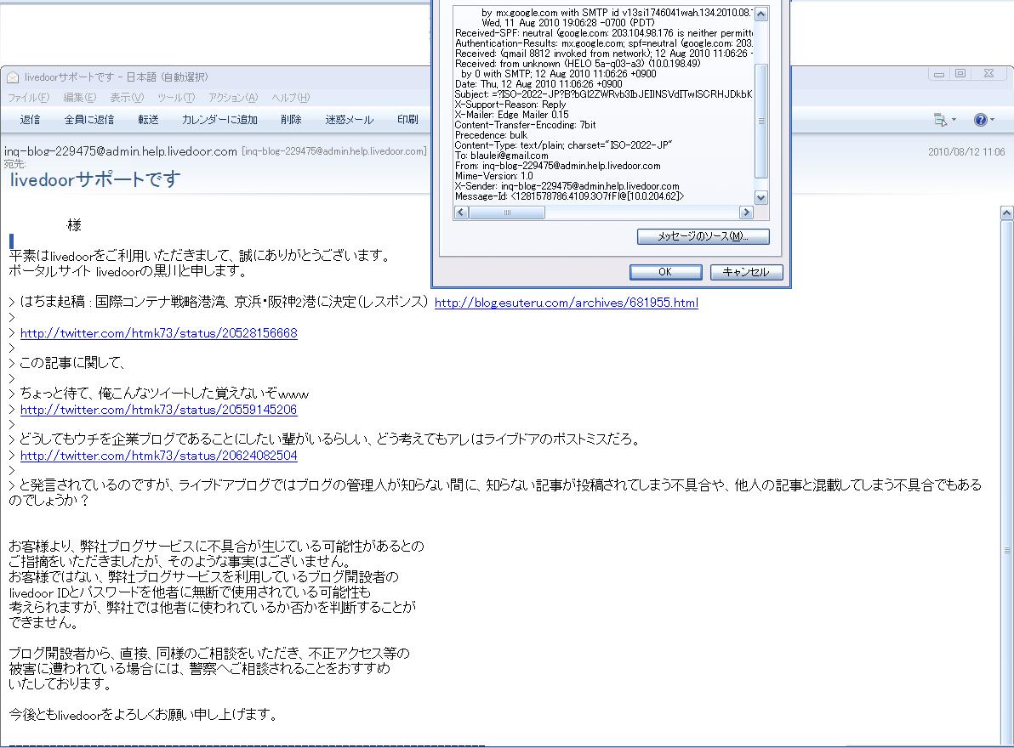Click the mail envelope icon in title bar
1014x748 pixels.
(x=13, y=77)
